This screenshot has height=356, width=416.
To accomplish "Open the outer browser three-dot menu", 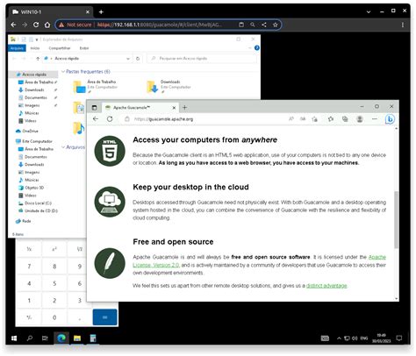I will click(x=403, y=25).
